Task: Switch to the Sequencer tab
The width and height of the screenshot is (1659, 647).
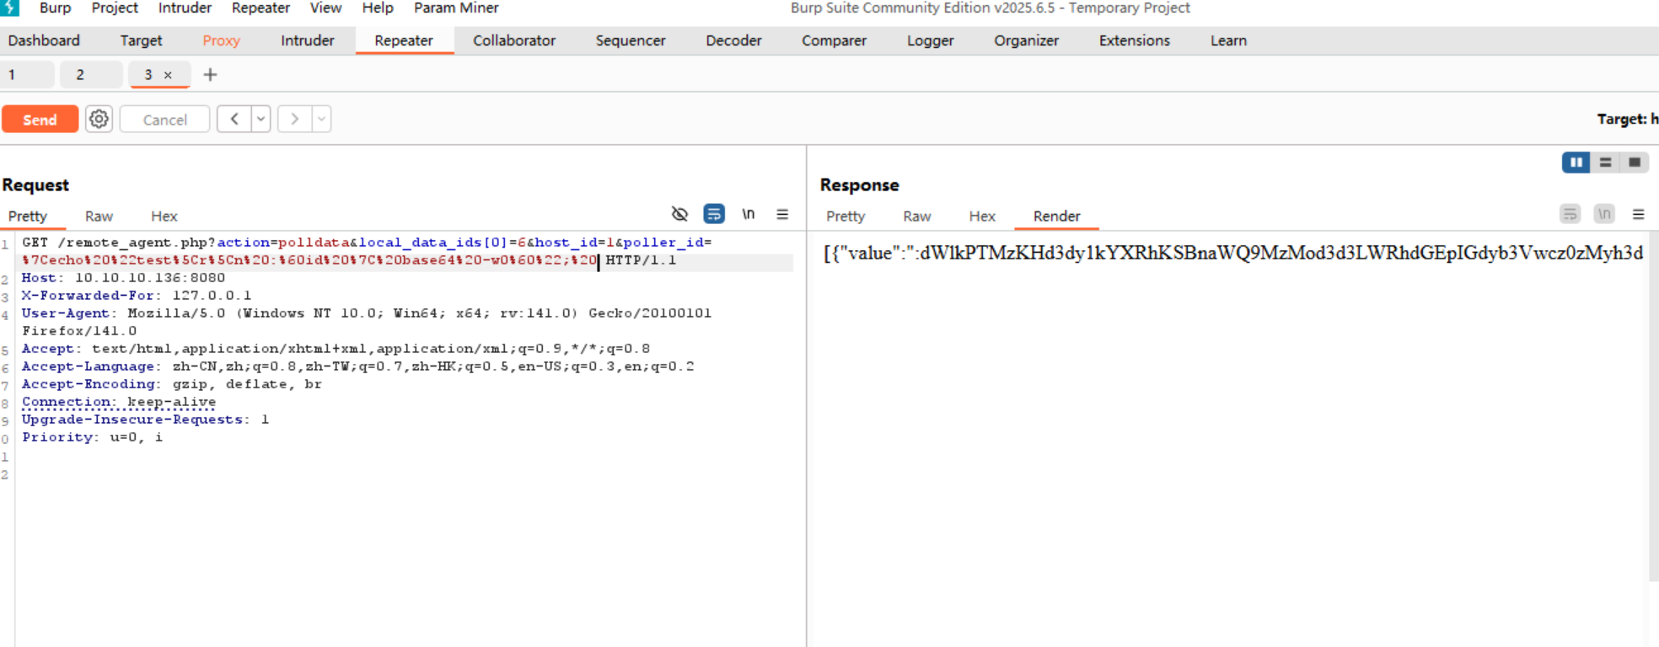Action: [x=631, y=40]
